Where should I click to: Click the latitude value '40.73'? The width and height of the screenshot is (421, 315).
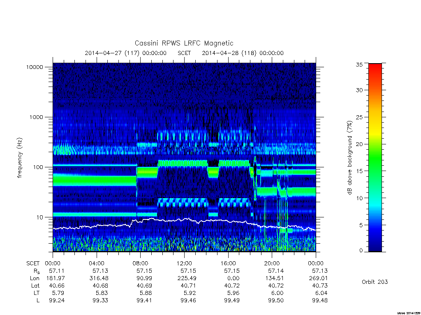(x=320, y=285)
